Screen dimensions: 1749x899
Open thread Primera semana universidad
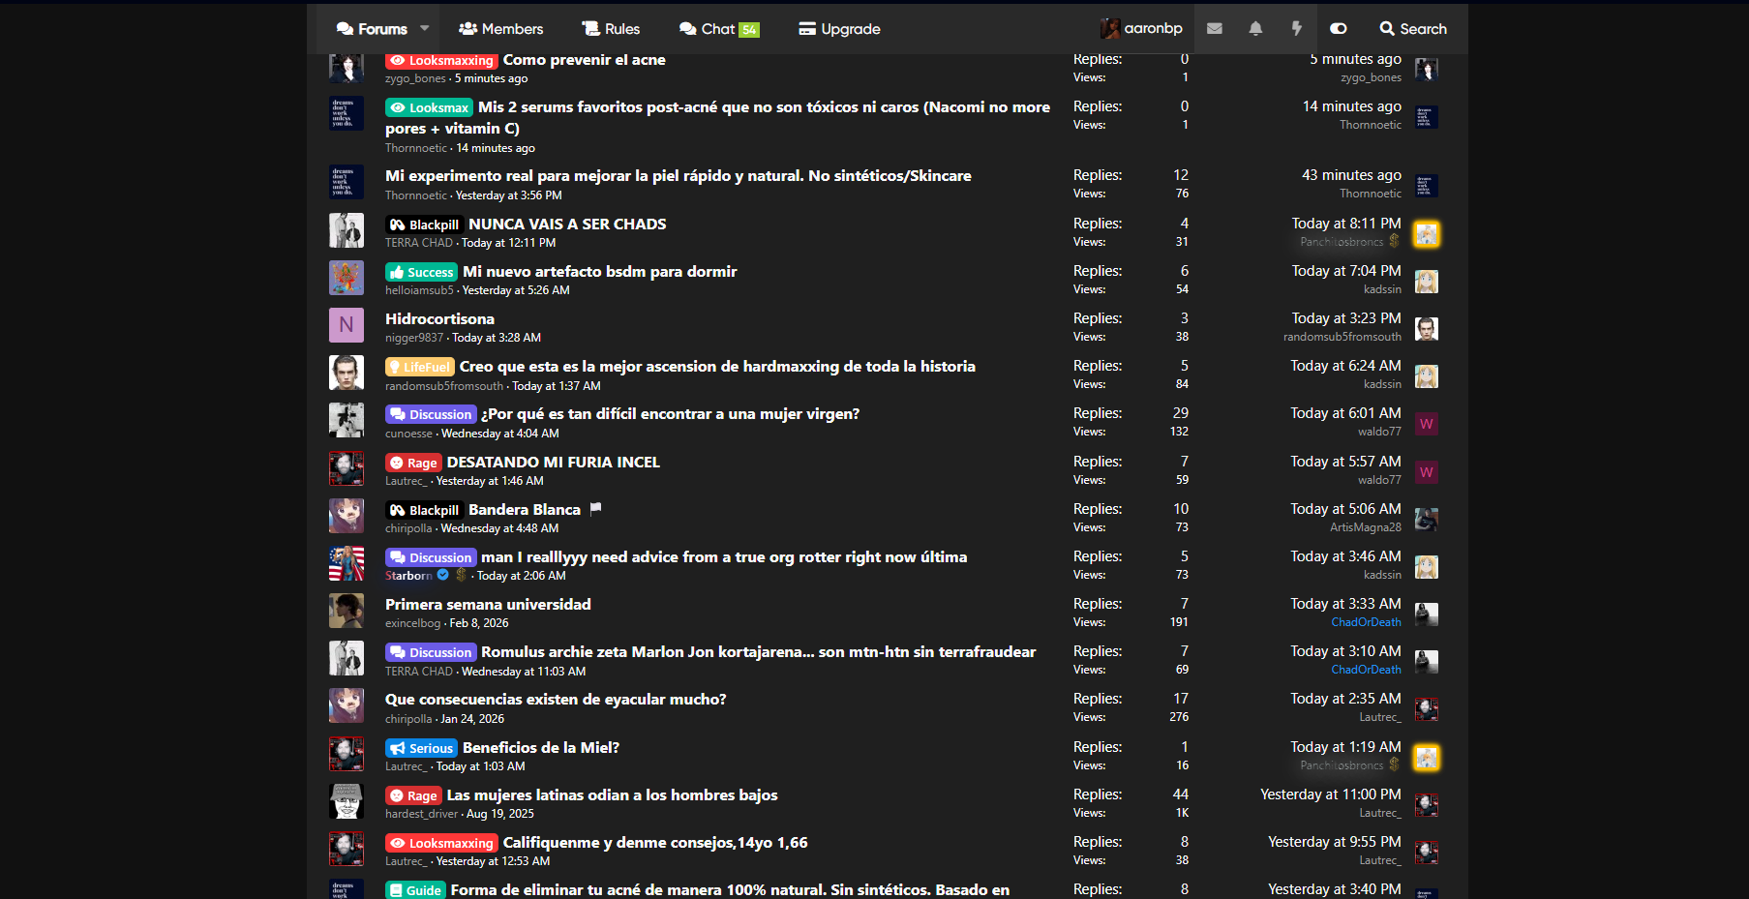488,605
